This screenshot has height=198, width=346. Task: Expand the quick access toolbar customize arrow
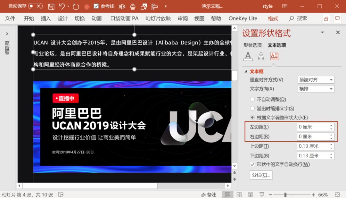tap(166, 6)
